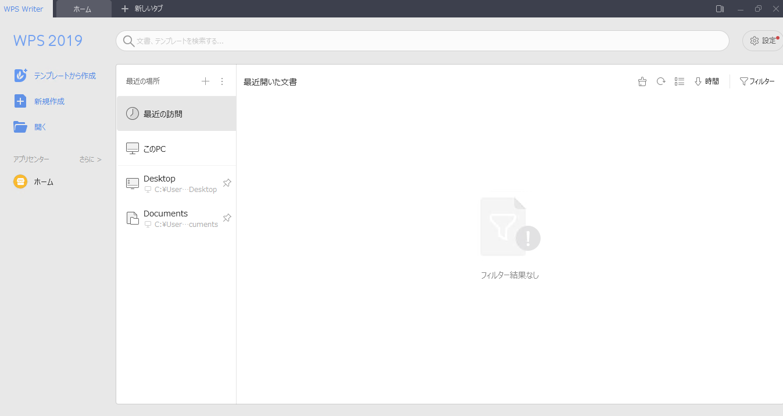This screenshot has width=783, height=416.
Task: Sort by 時間 arrow button
Action: [707, 81]
